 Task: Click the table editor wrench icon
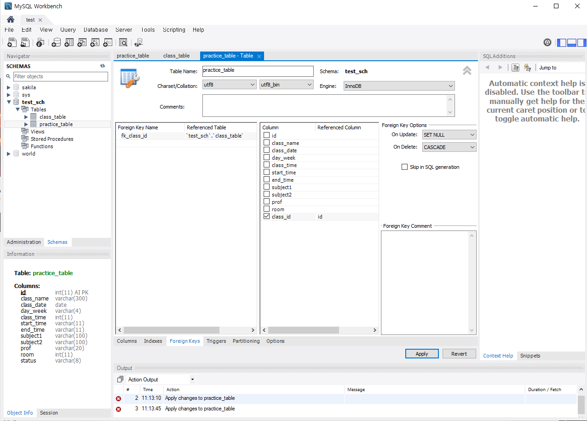130,78
